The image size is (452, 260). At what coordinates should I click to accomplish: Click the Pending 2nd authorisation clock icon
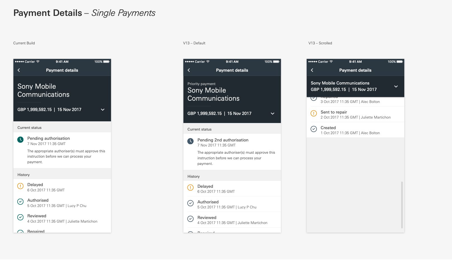190,141
